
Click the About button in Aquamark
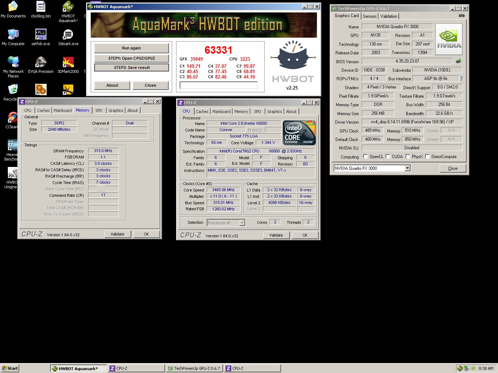pyautogui.click(x=112, y=85)
